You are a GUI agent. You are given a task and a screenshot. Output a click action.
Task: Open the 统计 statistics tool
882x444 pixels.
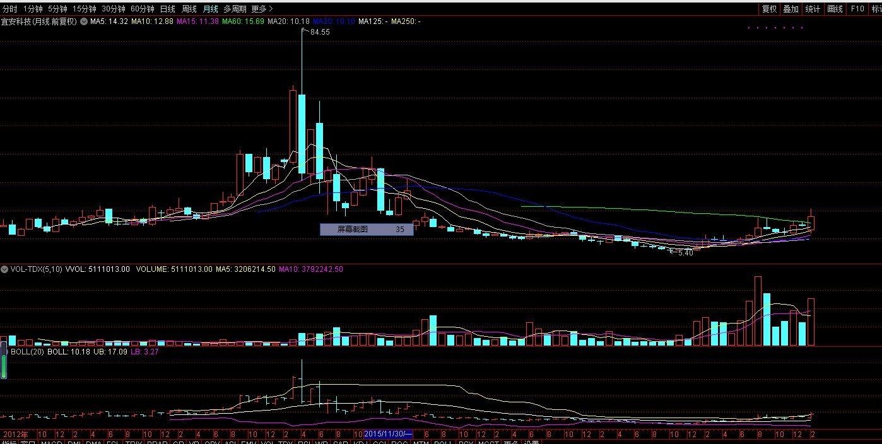point(813,9)
